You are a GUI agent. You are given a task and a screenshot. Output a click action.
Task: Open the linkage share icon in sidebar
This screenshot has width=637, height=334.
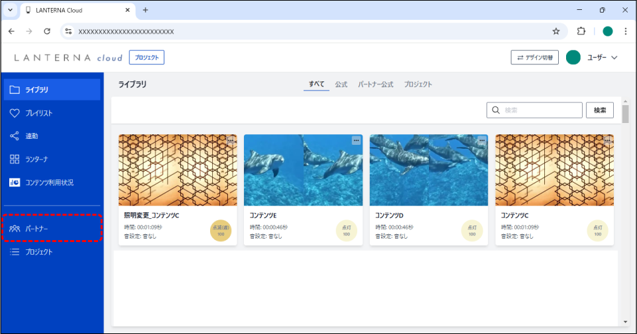click(x=15, y=136)
